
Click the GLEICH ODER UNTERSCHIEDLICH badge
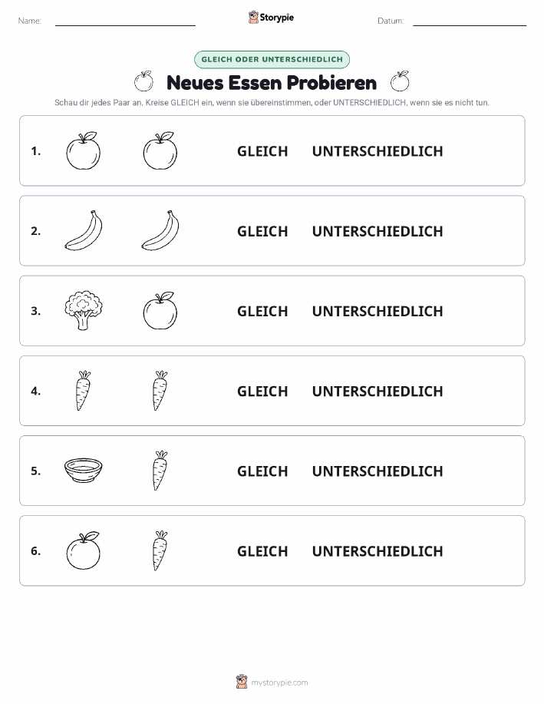(x=272, y=59)
